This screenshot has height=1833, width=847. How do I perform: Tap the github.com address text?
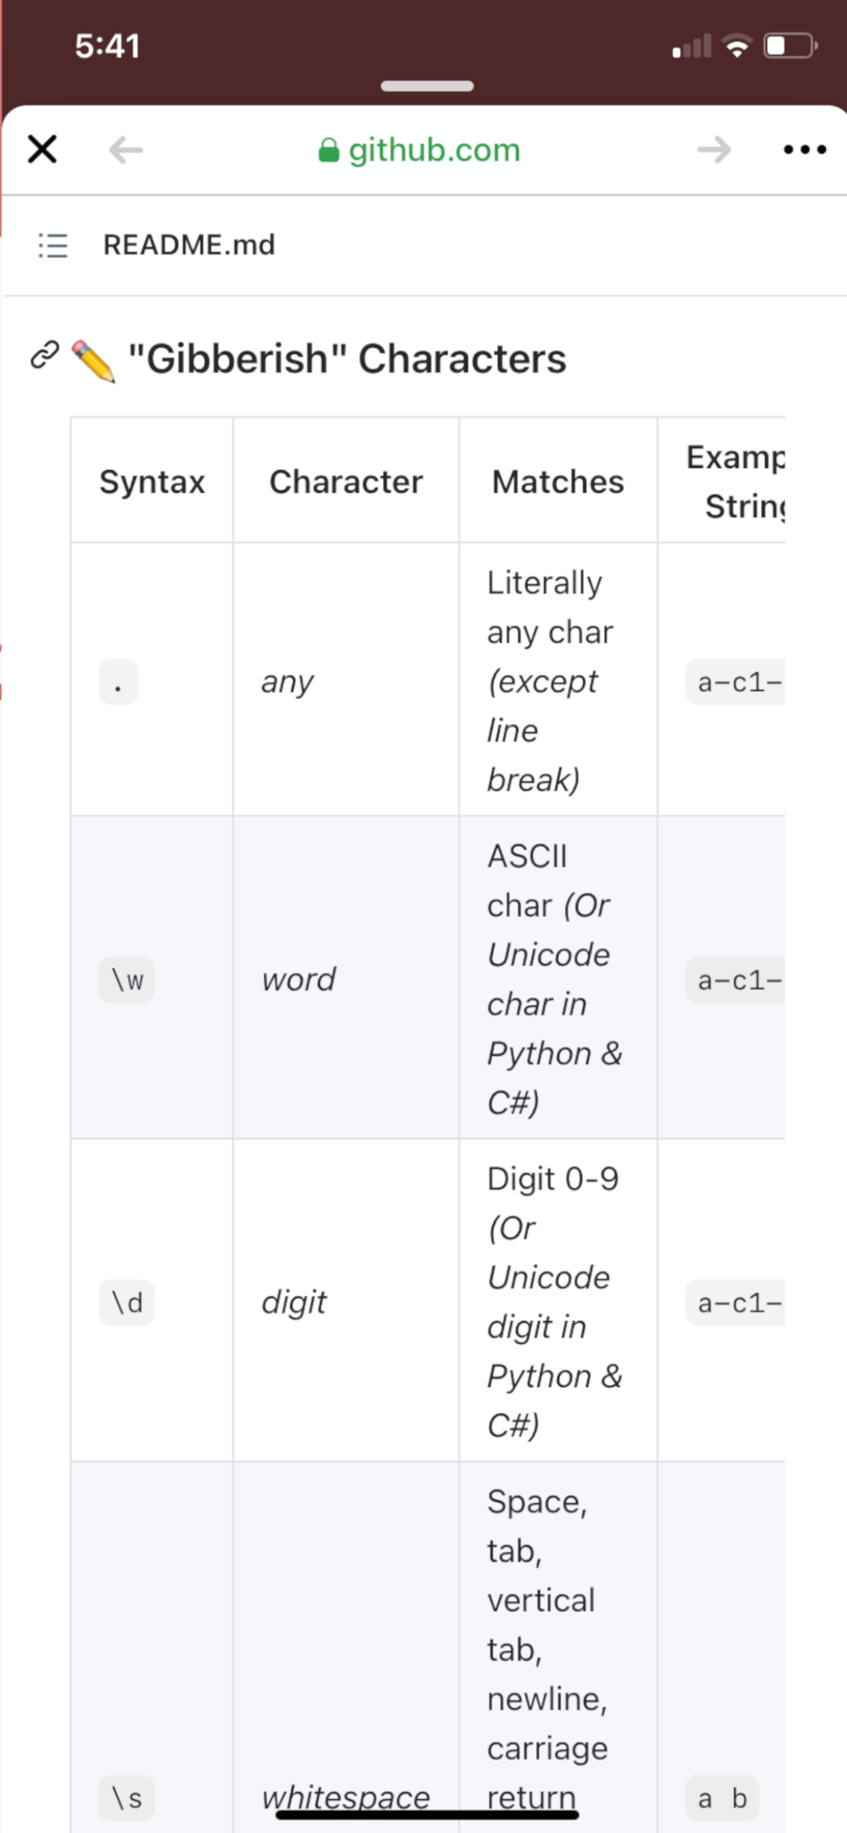434,150
